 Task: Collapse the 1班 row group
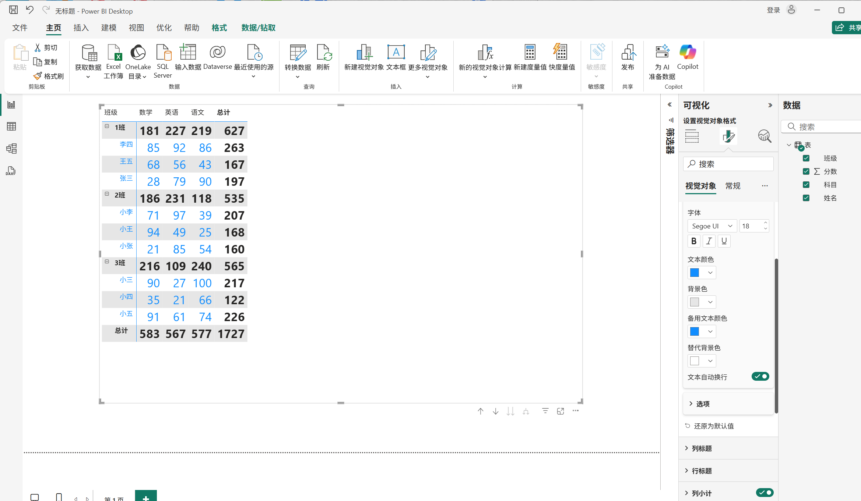click(107, 126)
